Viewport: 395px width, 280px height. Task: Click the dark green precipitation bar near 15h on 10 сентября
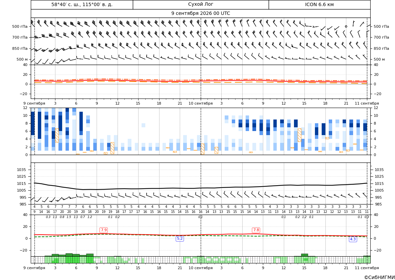click(304, 255)
